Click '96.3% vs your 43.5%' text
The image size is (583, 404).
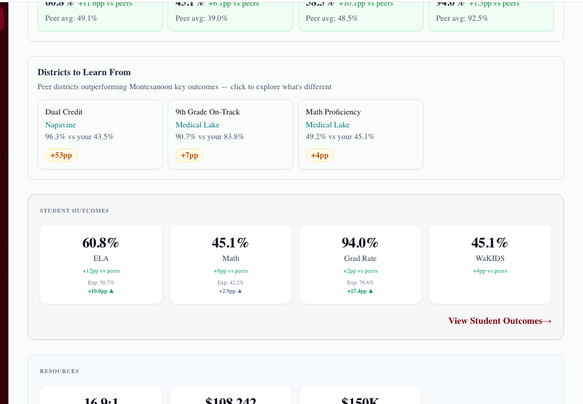pos(80,136)
